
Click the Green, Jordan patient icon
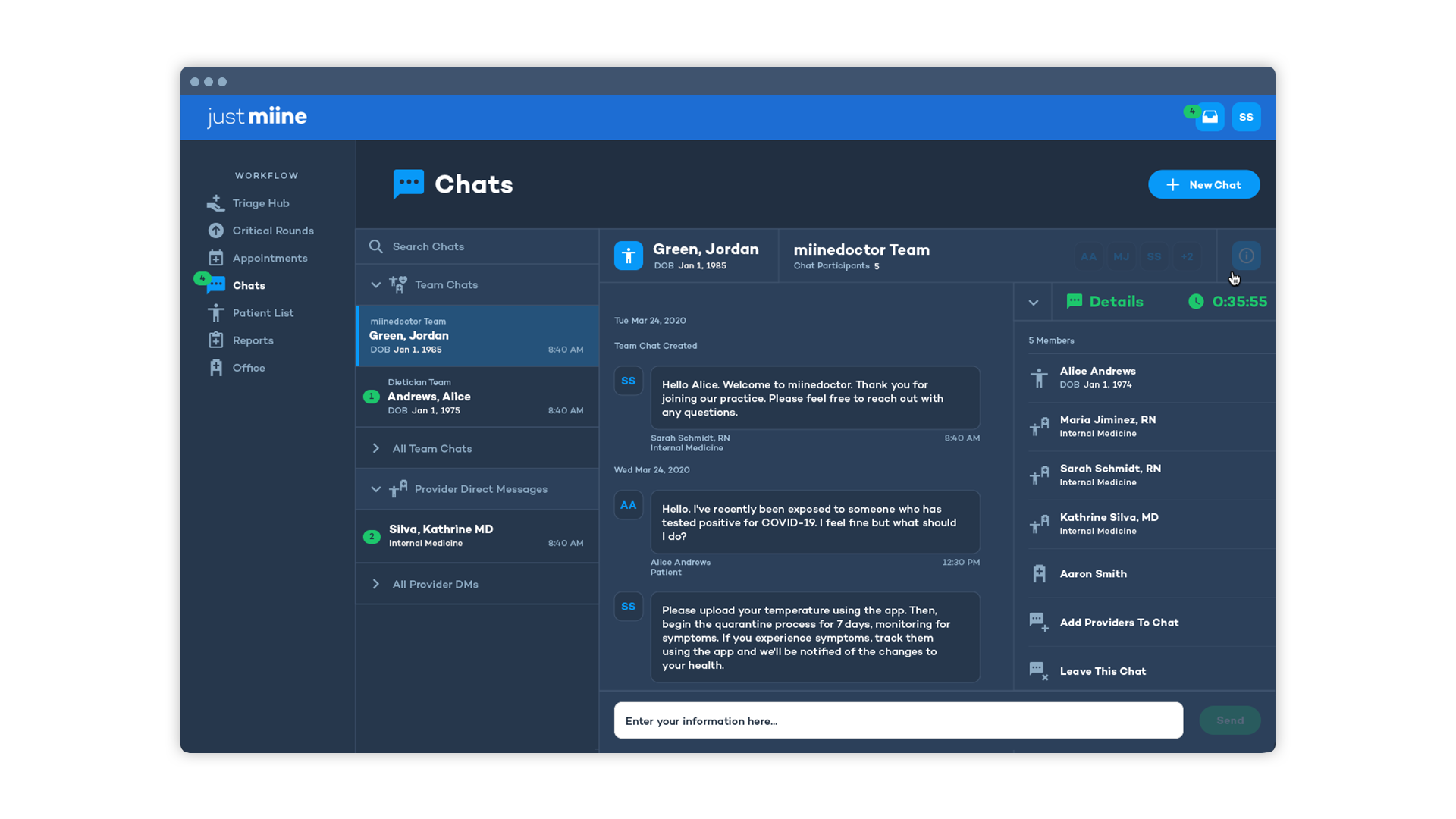tap(628, 256)
